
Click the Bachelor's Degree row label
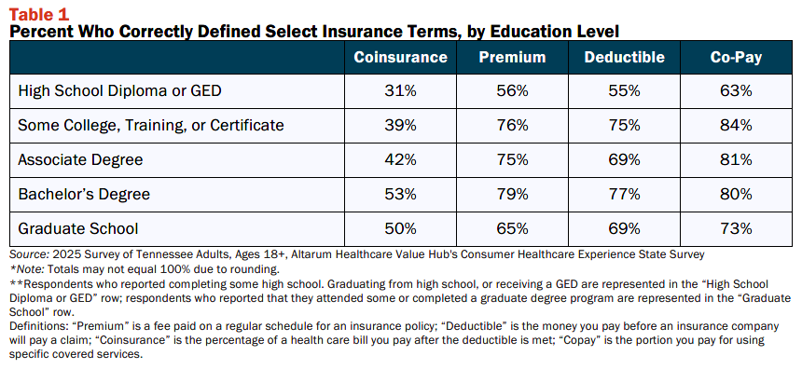click(x=84, y=194)
